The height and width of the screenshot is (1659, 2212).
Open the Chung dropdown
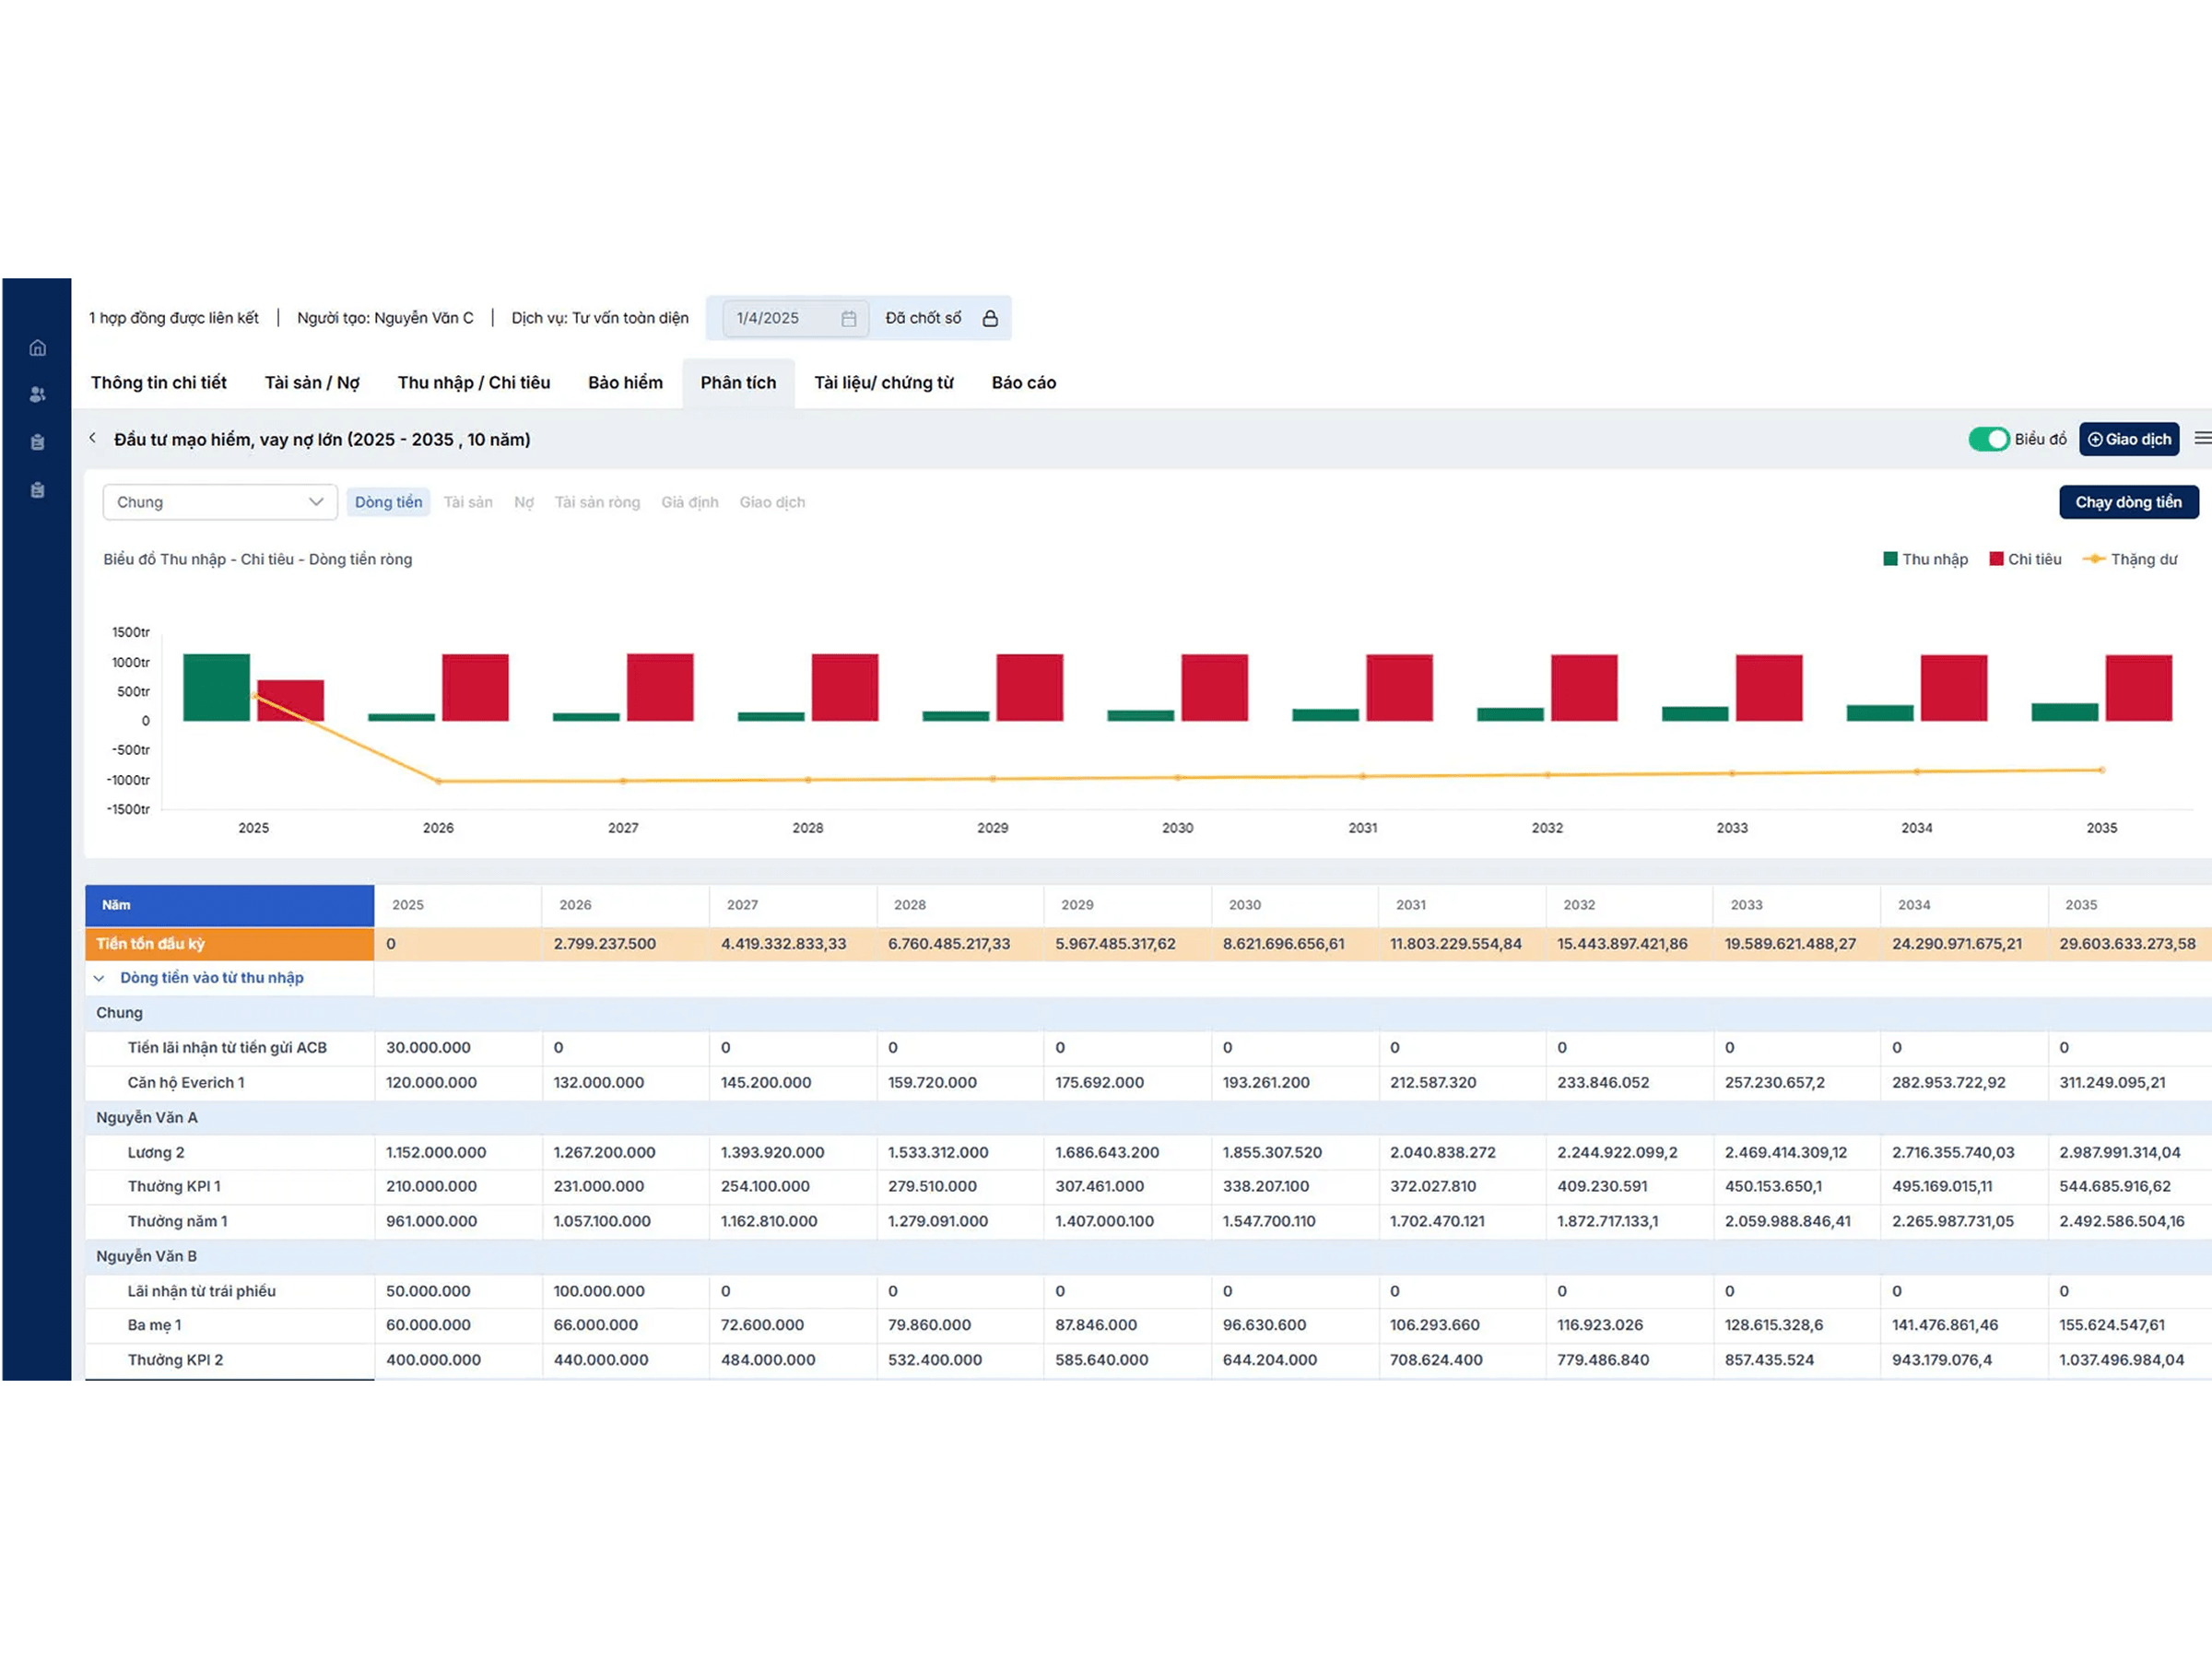220,502
